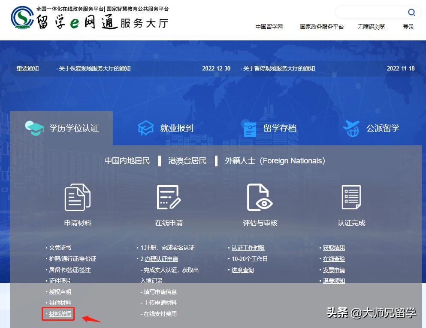Click the 登录 login link
Image resolution: width=426 pixels, height=328 pixels.
(x=408, y=27)
